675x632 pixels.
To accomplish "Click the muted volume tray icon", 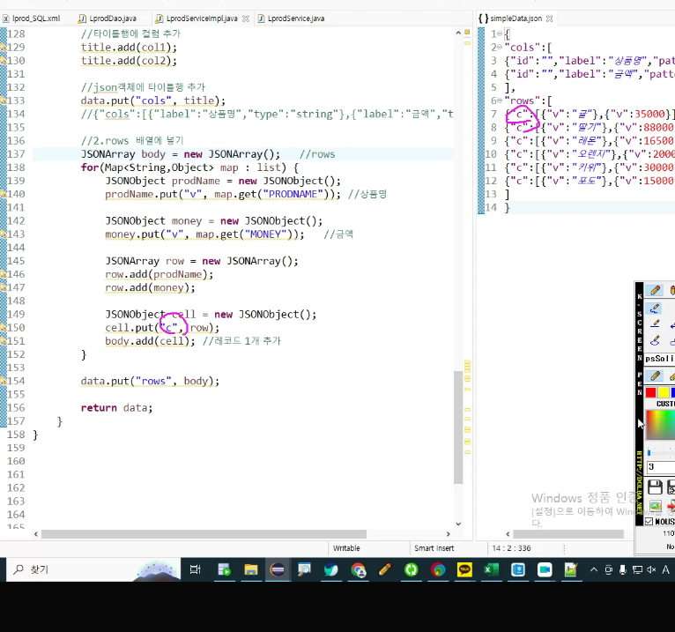I will pyautogui.click(x=651, y=569).
